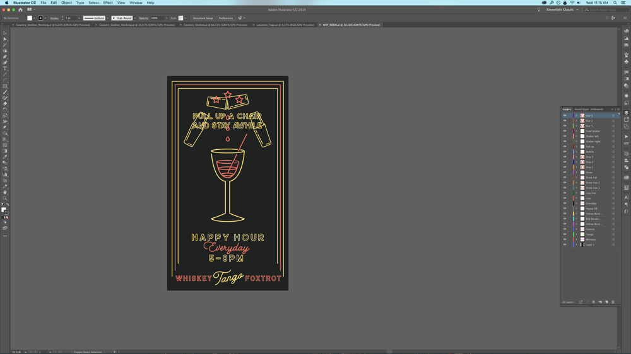The width and height of the screenshot is (631, 354).
Task: Select the Paintbrush tool
Action: 5,92
